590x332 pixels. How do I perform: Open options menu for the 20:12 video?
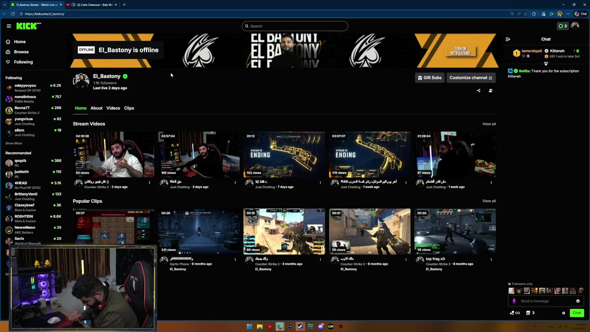pyautogui.click(x=320, y=182)
